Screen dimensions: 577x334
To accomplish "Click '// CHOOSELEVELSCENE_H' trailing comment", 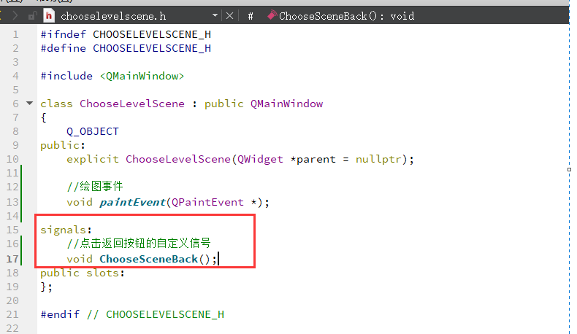I will pyautogui.click(x=156, y=315).
